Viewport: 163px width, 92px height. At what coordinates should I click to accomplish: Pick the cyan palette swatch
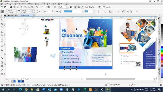(162, 49)
